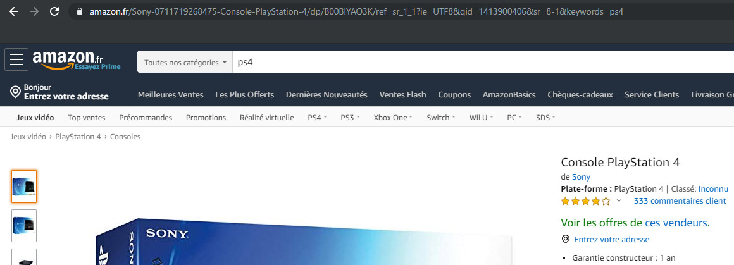Open Les Plus Offerts
This screenshot has width=734, height=265.
point(244,95)
